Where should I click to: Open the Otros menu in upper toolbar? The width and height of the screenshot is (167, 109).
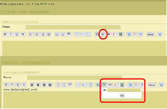click(x=150, y=35)
